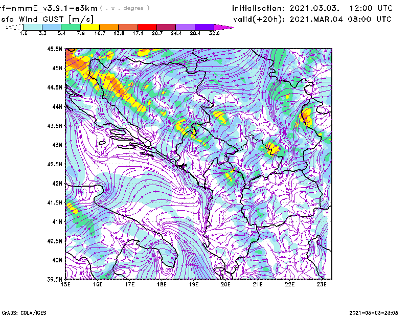The width and height of the screenshot is (409, 316).
Task: Click the 20E longitude label
Action: coord(225,284)
